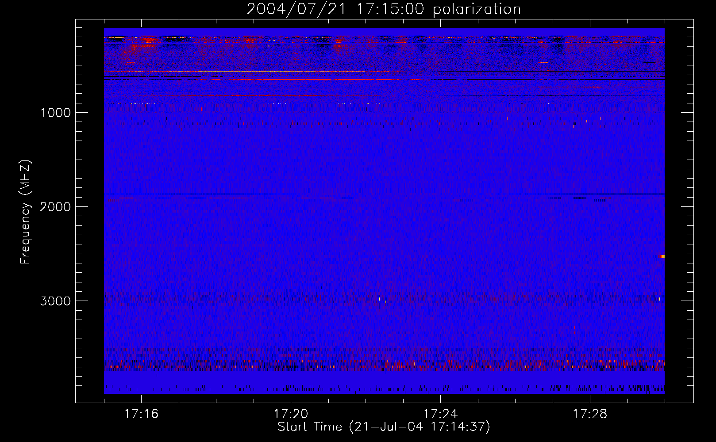Click the 'Start Time (21-Jul-04 17:14:37)' label
The image size is (716, 442).
coord(384,427)
